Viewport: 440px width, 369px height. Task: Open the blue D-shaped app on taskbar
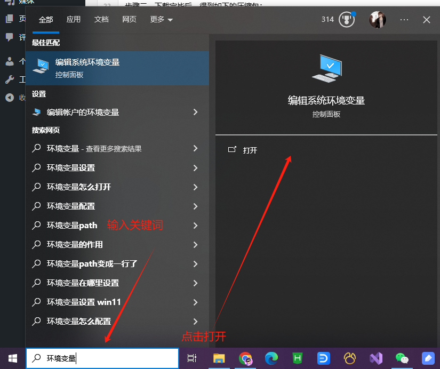pos(324,358)
